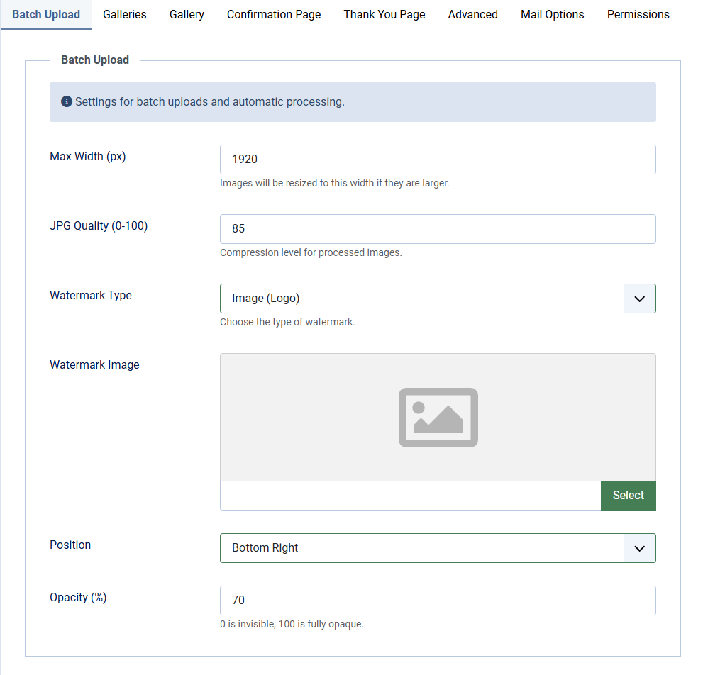703x675 pixels.
Task: Click the Opacity field showing 70
Action: [438, 601]
